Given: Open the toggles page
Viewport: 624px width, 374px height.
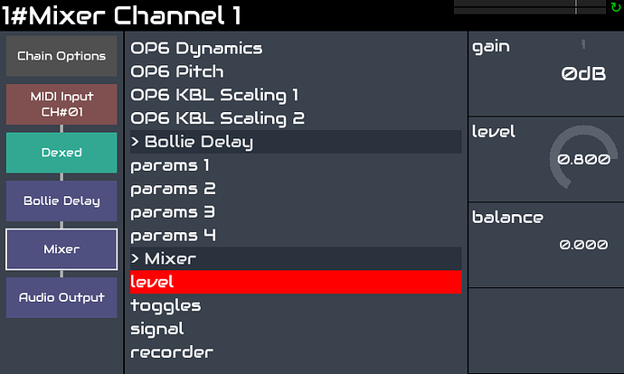Looking at the screenshot, I should pos(296,305).
